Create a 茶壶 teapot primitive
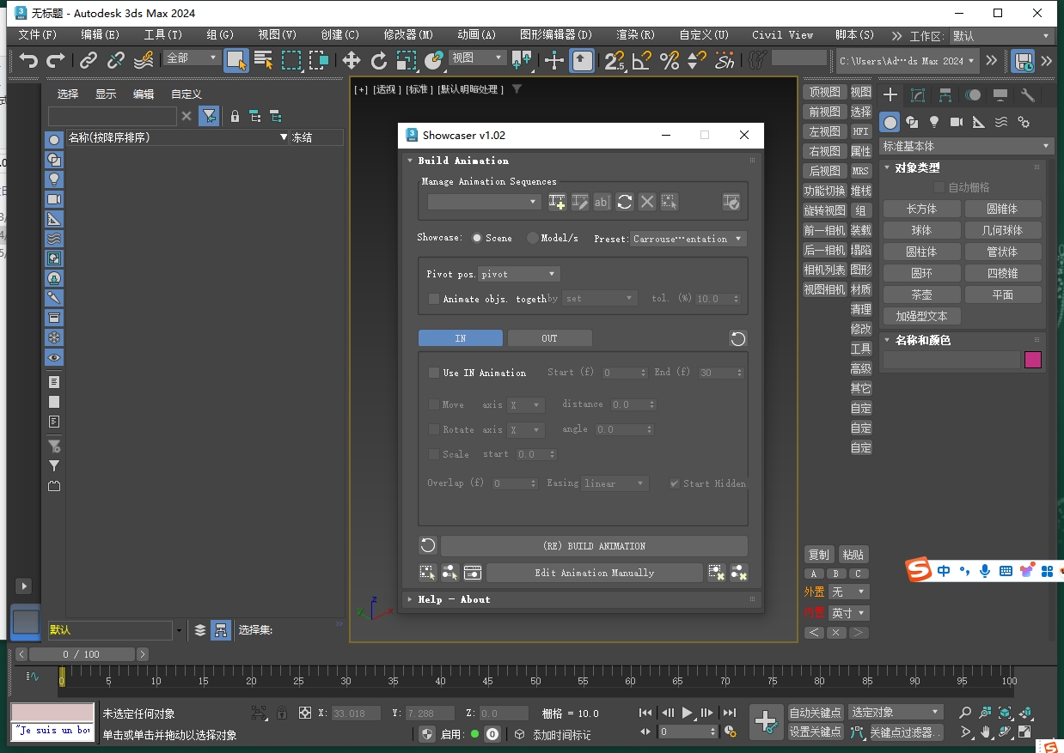Screen dimensions: 1064x753 click(921, 295)
